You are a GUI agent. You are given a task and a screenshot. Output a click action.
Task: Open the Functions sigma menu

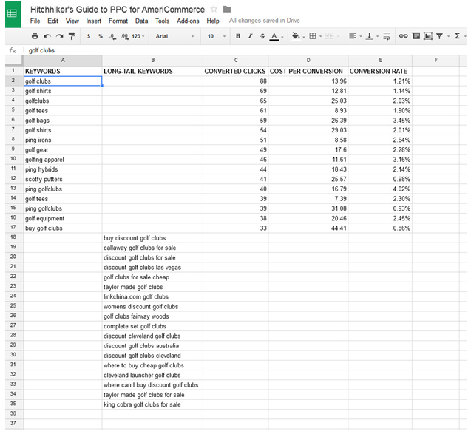[457, 36]
